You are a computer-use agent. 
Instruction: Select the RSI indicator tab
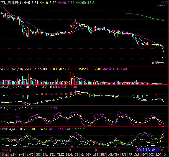coord(124,155)
